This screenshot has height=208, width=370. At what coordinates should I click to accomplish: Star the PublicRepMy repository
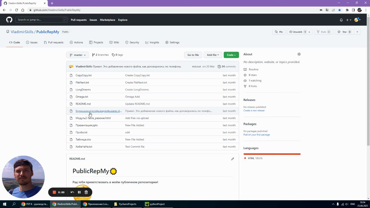point(344,32)
